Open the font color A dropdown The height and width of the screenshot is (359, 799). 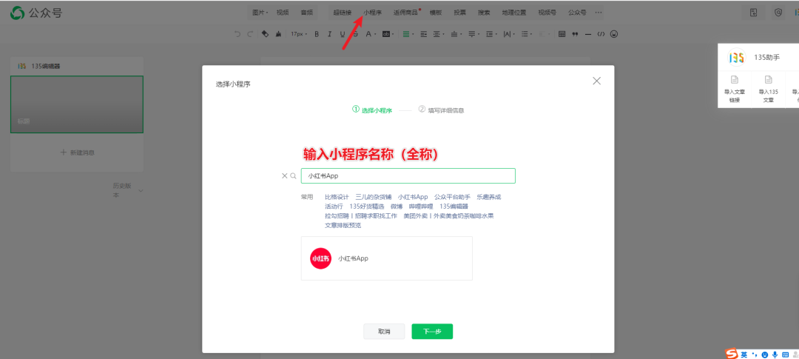tap(371, 34)
